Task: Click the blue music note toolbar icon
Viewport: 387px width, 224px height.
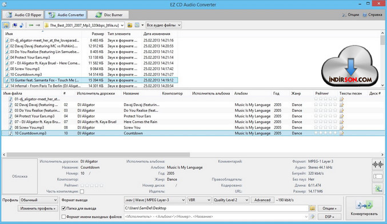Action: [x=22, y=25]
